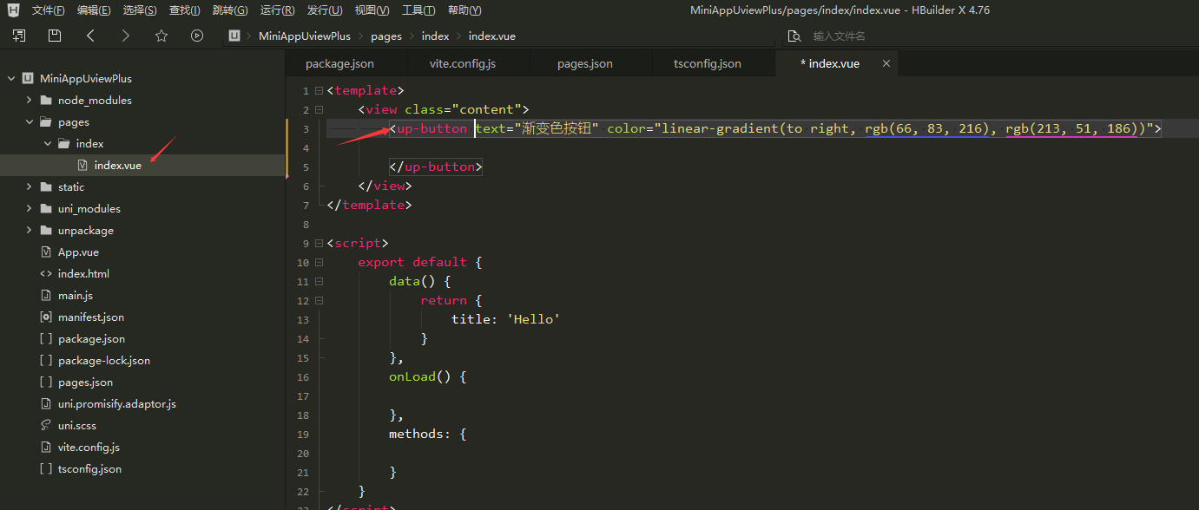Collapse the index folder arrow
The height and width of the screenshot is (510, 1199).
pyautogui.click(x=47, y=143)
